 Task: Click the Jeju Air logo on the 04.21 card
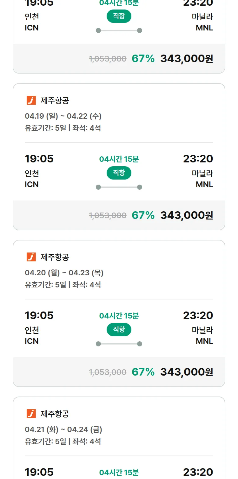coord(31,414)
